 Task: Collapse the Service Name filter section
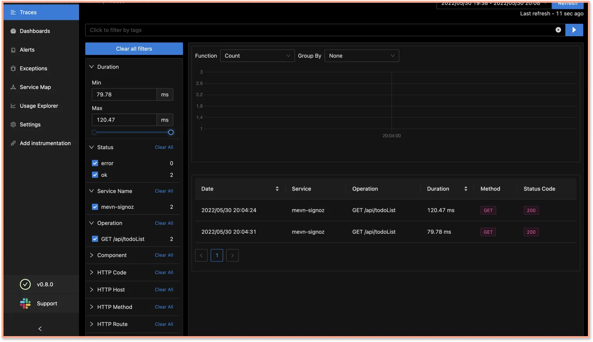92,191
